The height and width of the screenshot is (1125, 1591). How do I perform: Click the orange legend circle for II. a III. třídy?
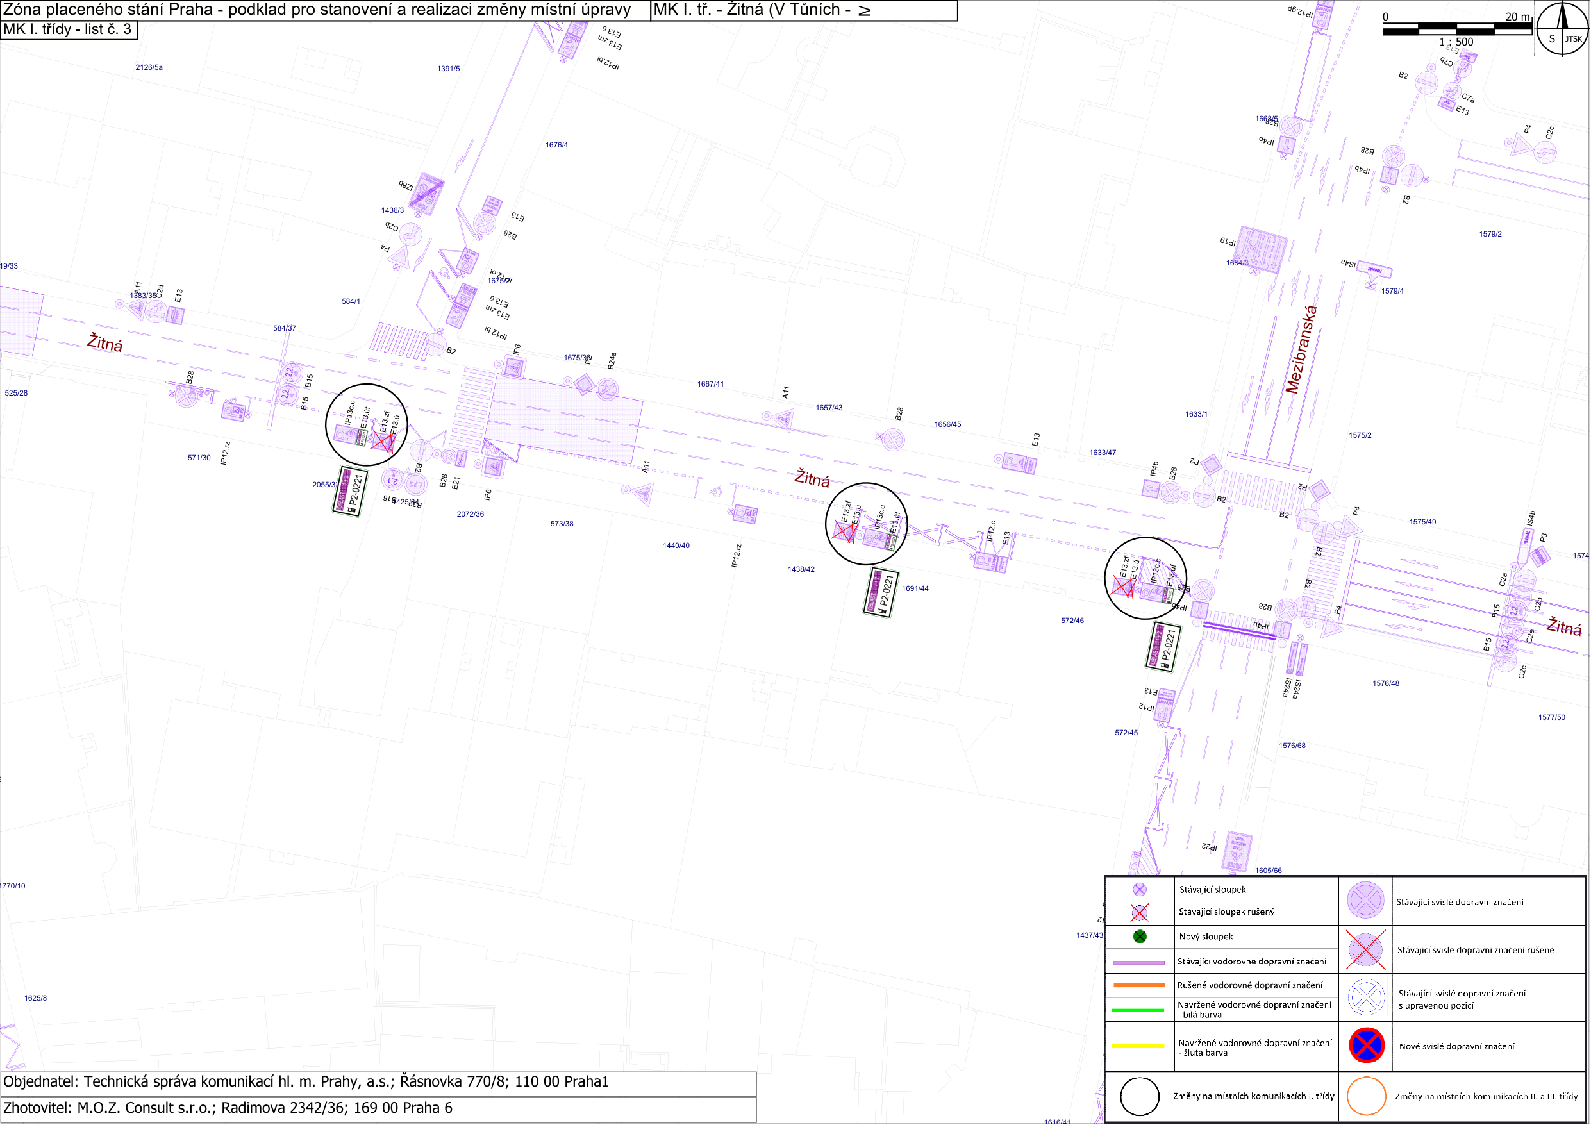(x=1367, y=1097)
